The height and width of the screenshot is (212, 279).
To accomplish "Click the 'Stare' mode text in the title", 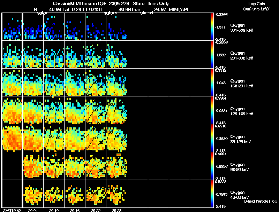I will tap(139, 4).
